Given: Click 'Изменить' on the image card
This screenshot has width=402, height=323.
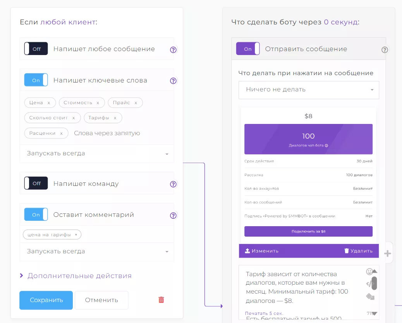Looking at the screenshot, I should point(262,251).
